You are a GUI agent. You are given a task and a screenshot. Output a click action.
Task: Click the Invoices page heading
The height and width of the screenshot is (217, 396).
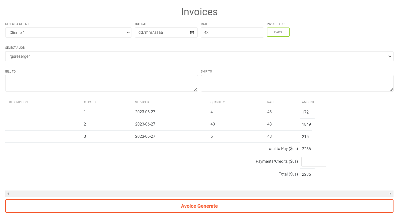coord(199,12)
